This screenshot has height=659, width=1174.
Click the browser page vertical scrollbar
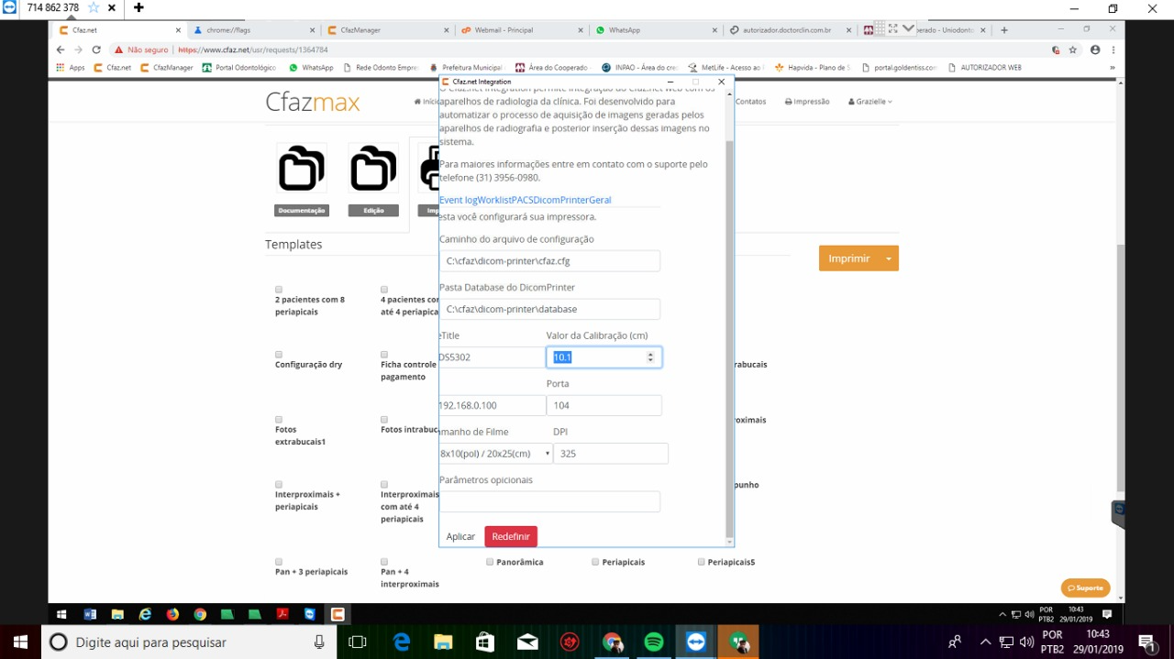(x=1121, y=367)
